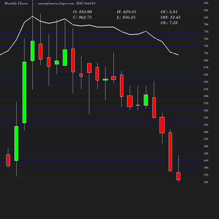This screenshot has height=219, width=219.
Task: Click the 596 price axis label
Action: [206, 96]
